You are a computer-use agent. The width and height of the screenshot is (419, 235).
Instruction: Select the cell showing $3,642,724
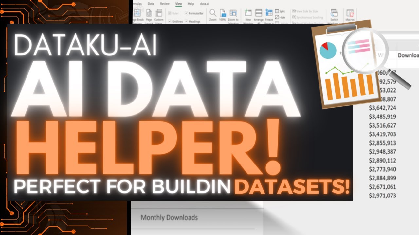(x=382, y=108)
